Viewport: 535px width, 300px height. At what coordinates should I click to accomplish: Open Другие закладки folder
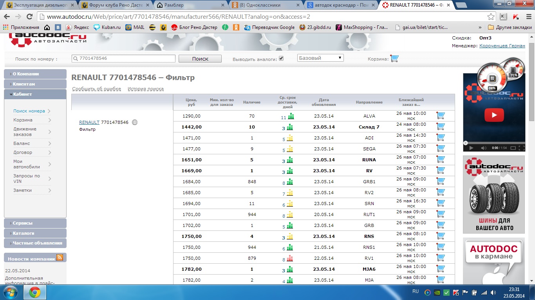[x=509, y=27]
